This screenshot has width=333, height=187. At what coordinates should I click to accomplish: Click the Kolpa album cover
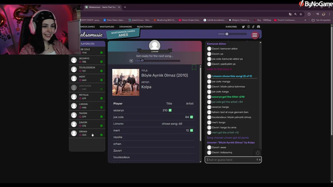click(x=126, y=82)
